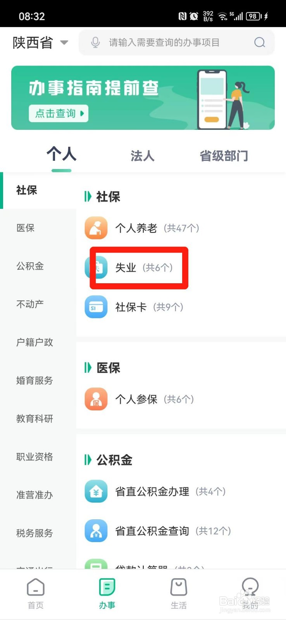Open the 个人参保 icon under 医保
The height and width of the screenshot is (620, 286).
pyautogui.click(x=96, y=399)
